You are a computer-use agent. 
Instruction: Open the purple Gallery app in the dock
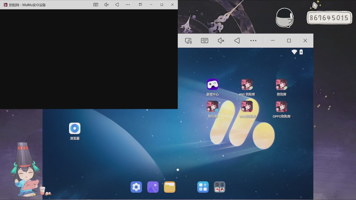point(153,187)
